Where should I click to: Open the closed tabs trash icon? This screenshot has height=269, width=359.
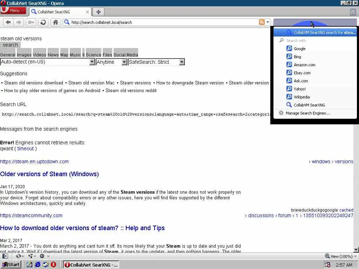[353, 12]
